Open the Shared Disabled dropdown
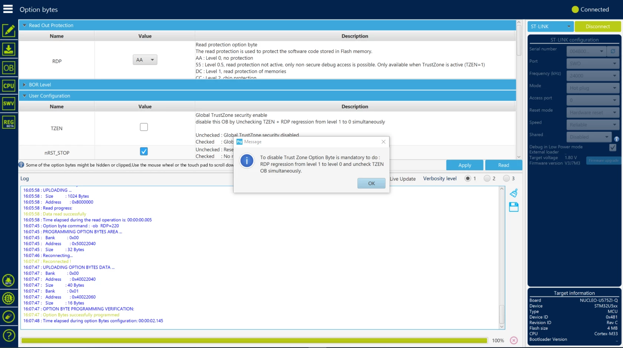Image resolution: width=623 pixels, height=348 pixels. (589, 137)
